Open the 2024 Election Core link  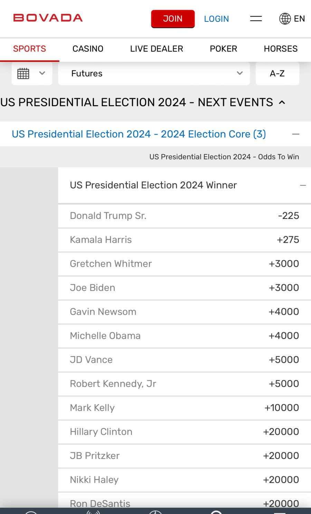139,134
